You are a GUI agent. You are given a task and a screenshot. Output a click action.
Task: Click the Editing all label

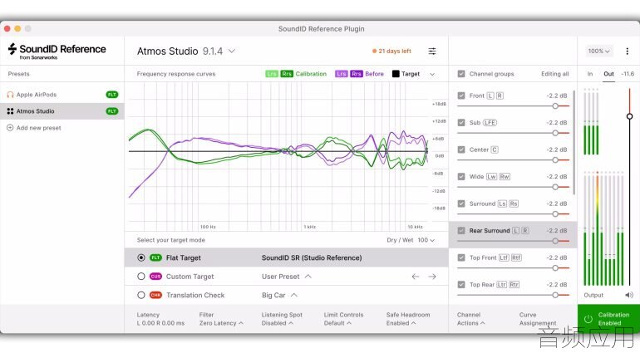point(554,74)
